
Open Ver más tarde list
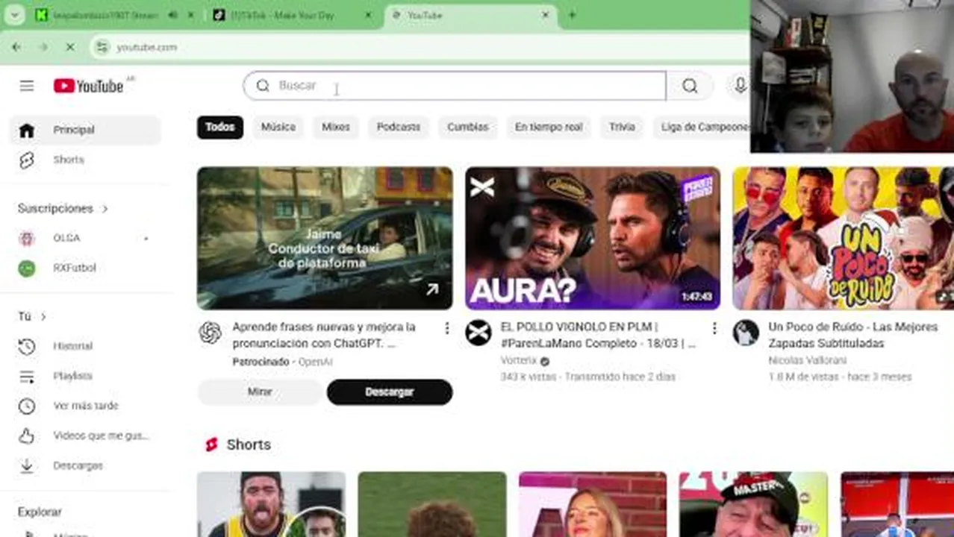(84, 406)
